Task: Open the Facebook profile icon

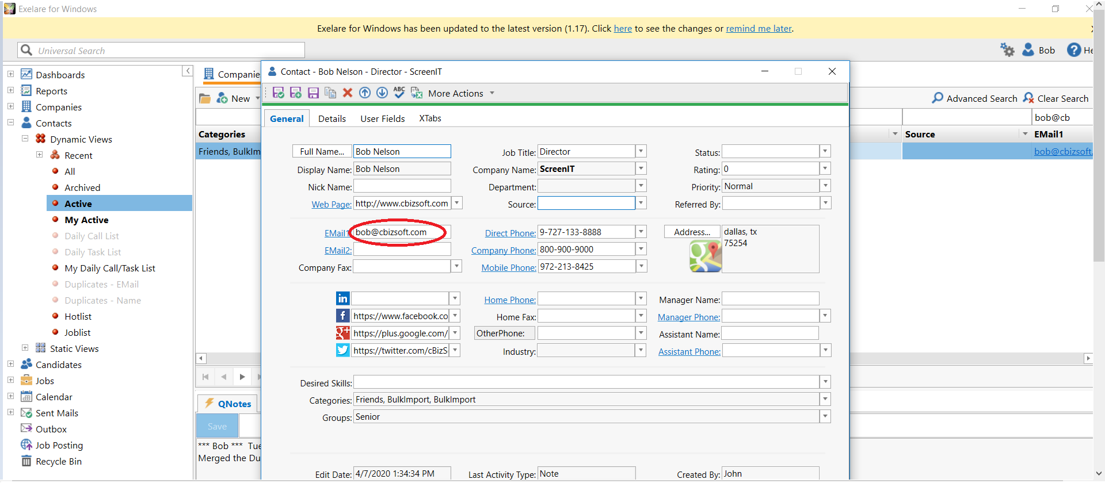Action: 343,316
